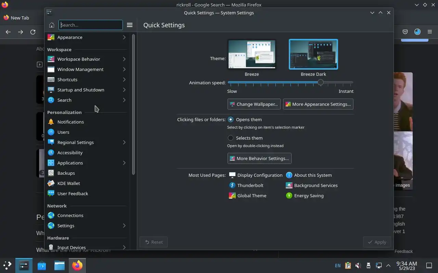Viewport: 438px width, 273px height.
Task: Open the file manager from the taskbar
Action: point(60,265)
